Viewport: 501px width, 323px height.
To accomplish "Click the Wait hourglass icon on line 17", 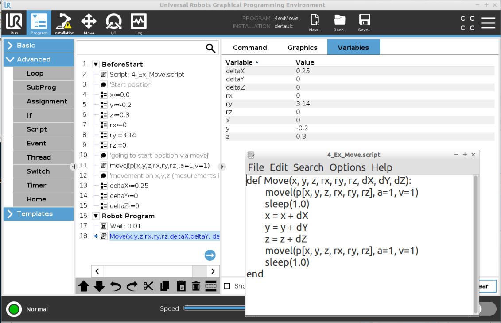I will click(x=104, y=226).
